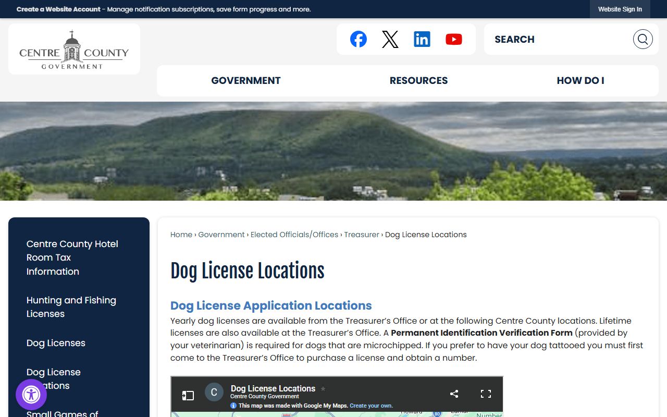Open the YouTube icon
The image size is (667, 417).
(x=454, y=39)
